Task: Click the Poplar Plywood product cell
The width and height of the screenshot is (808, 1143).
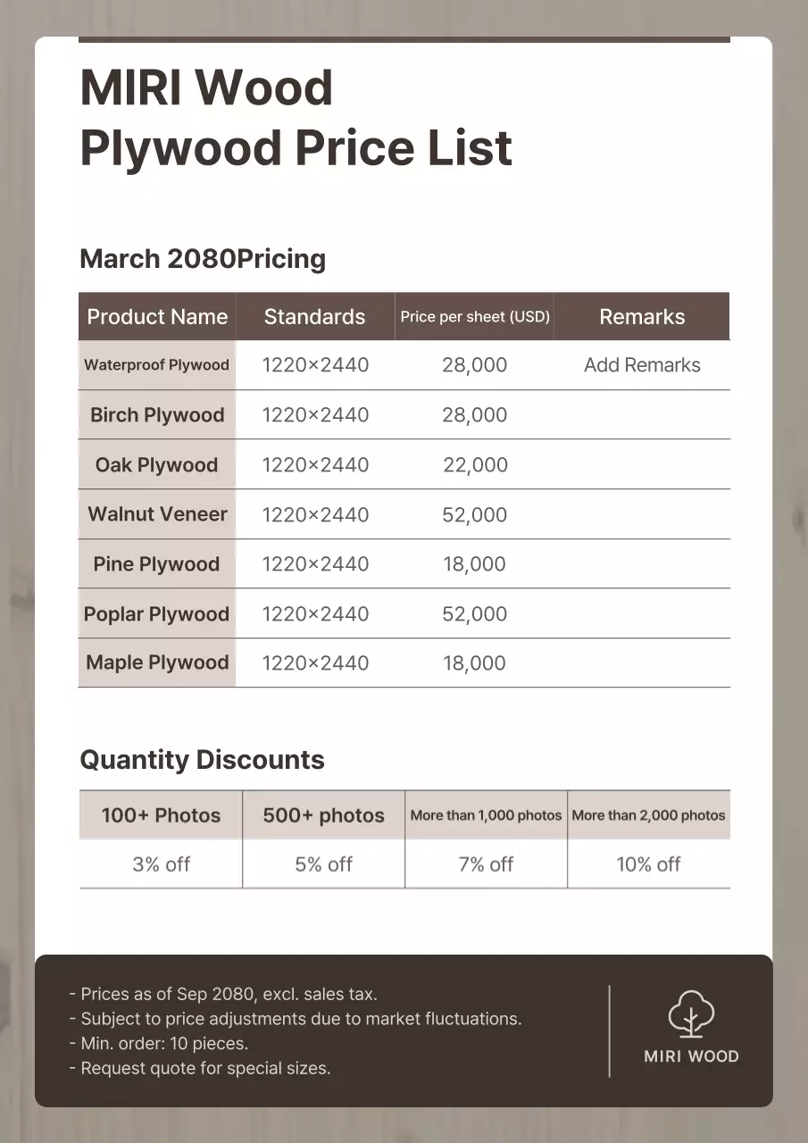Action: point(156,614)
